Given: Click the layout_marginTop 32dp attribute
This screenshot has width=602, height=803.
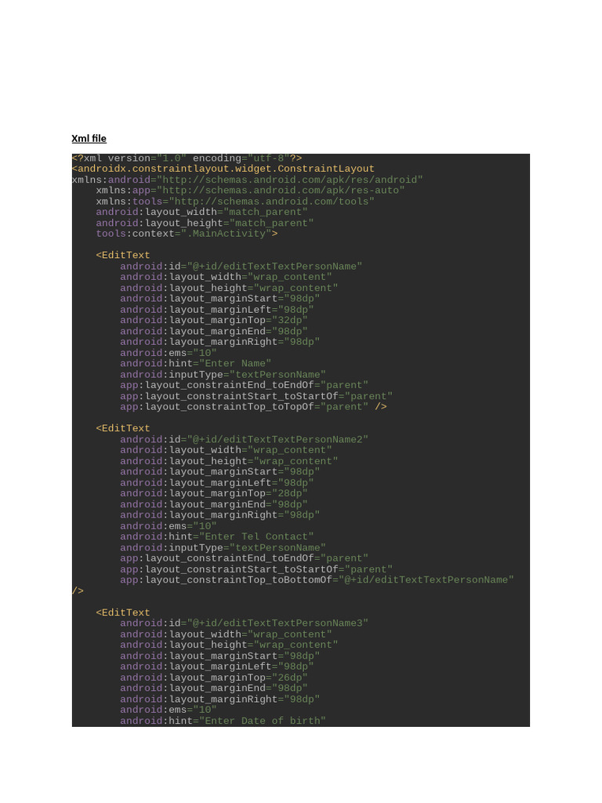Looking at the screenshot, I should [x=214, y=320].
